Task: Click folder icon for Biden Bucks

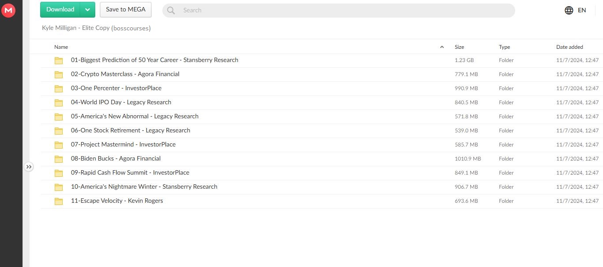Action: coord(59,159)
